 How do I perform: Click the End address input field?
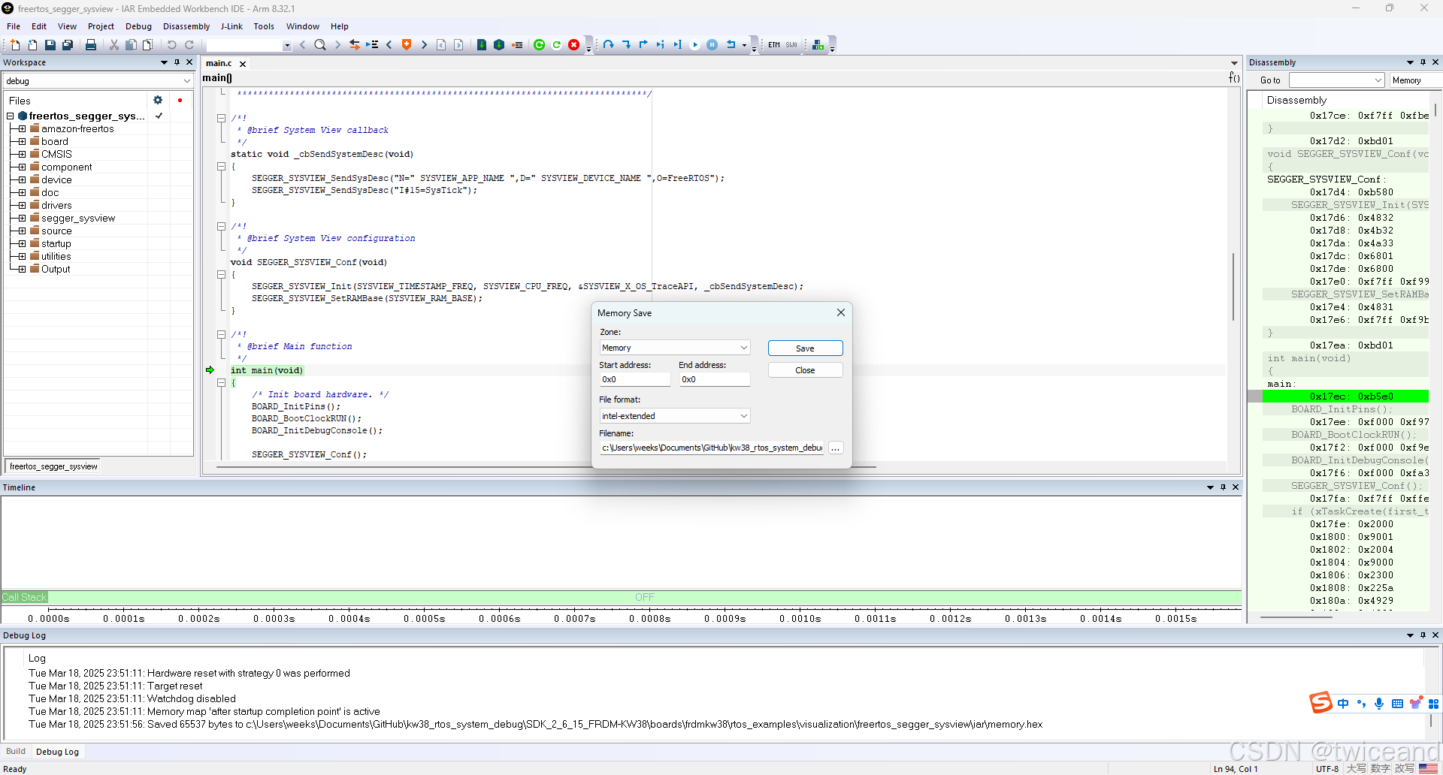click(714, 379)
